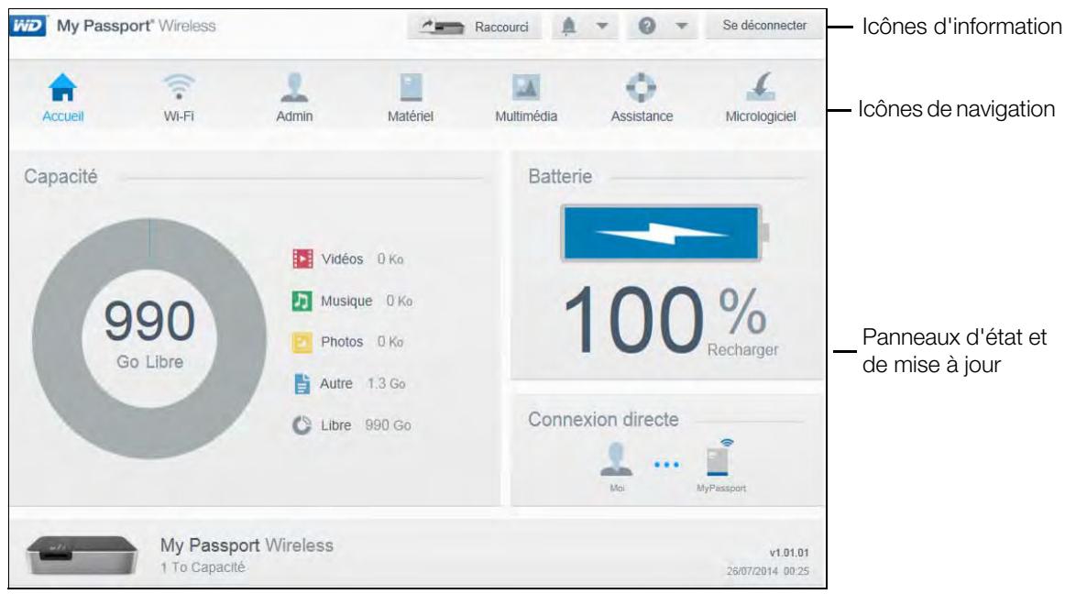
Task: Open the Matériel hardware icon
Action: tap(411, 87)
